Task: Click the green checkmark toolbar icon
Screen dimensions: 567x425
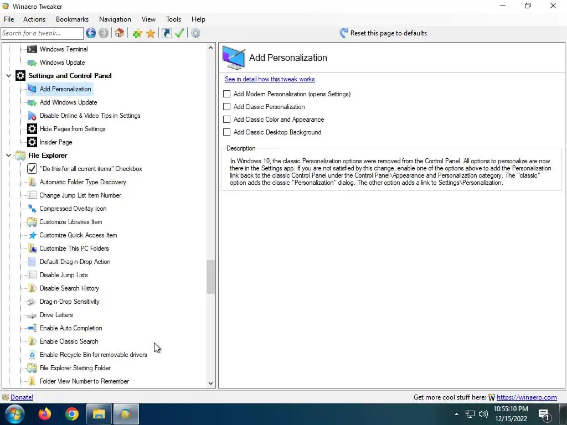Action: tap(179, 33)
